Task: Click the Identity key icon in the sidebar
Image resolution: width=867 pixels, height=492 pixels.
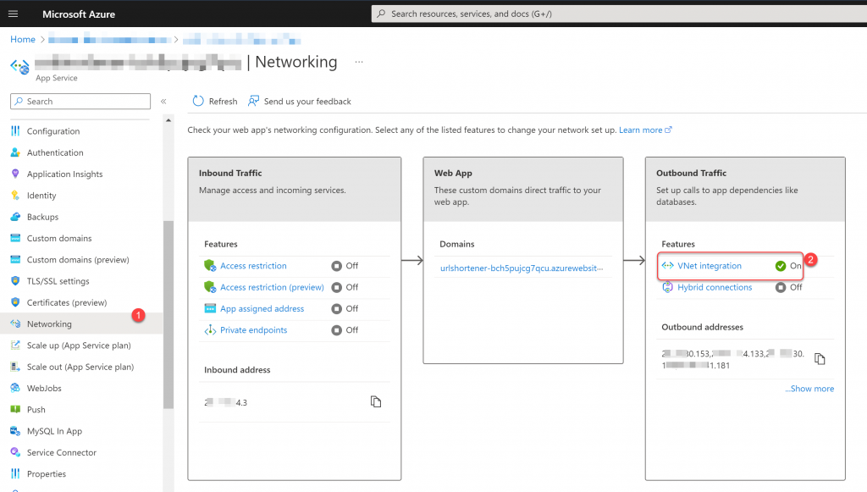Action: [x=15, y=195]
